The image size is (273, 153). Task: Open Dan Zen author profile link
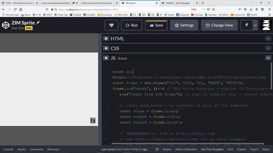(18, 28)
